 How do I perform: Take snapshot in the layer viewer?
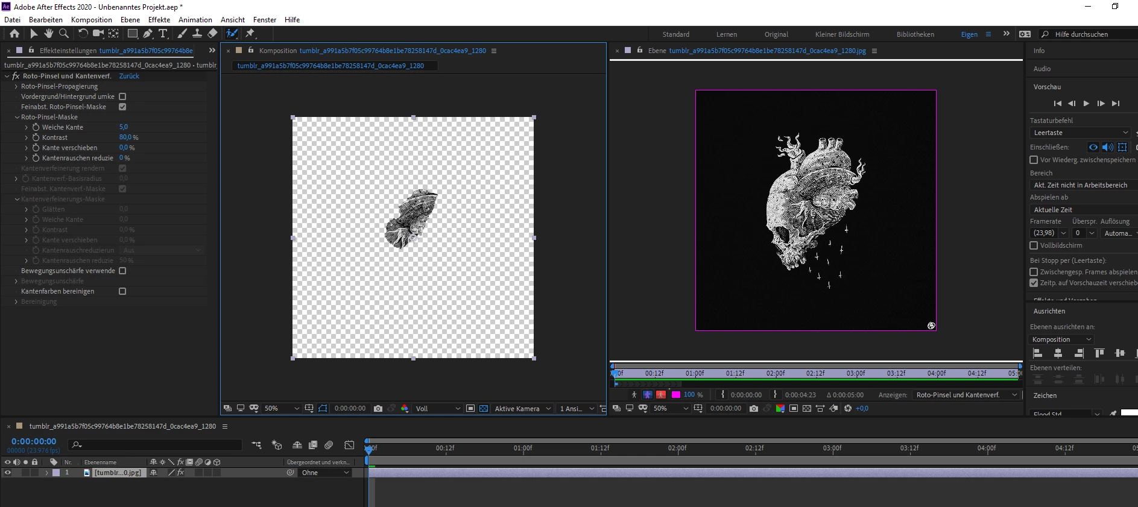coord(754,408)
